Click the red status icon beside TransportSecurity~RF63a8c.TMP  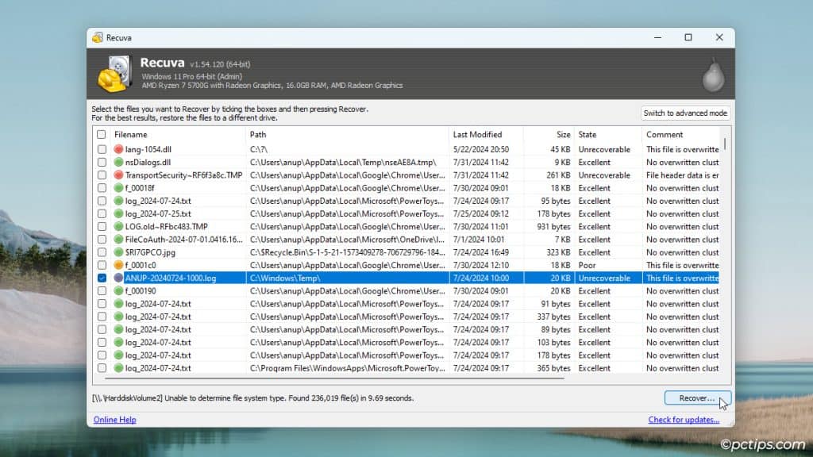coord(117,175)
